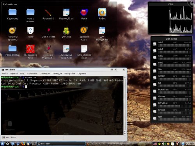
Task: Launch QIP 2005 messenger icon
Action: tap(66, 31)
